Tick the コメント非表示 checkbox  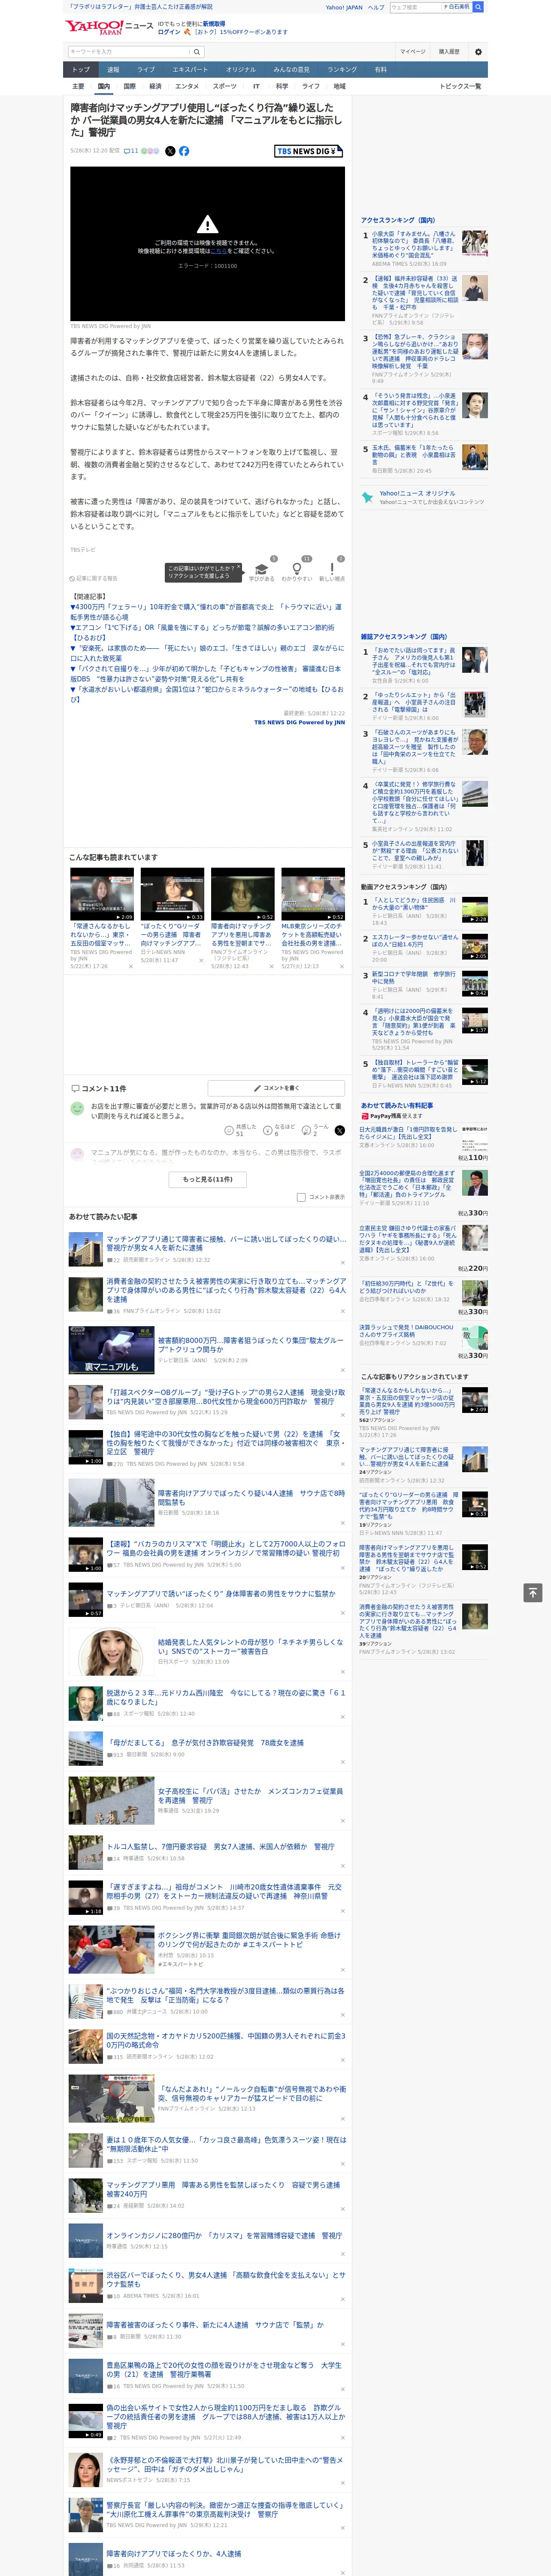click(301, 1197)
